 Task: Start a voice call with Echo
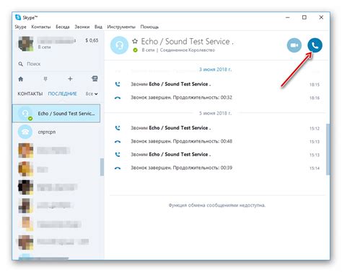(x=315, y=45)
